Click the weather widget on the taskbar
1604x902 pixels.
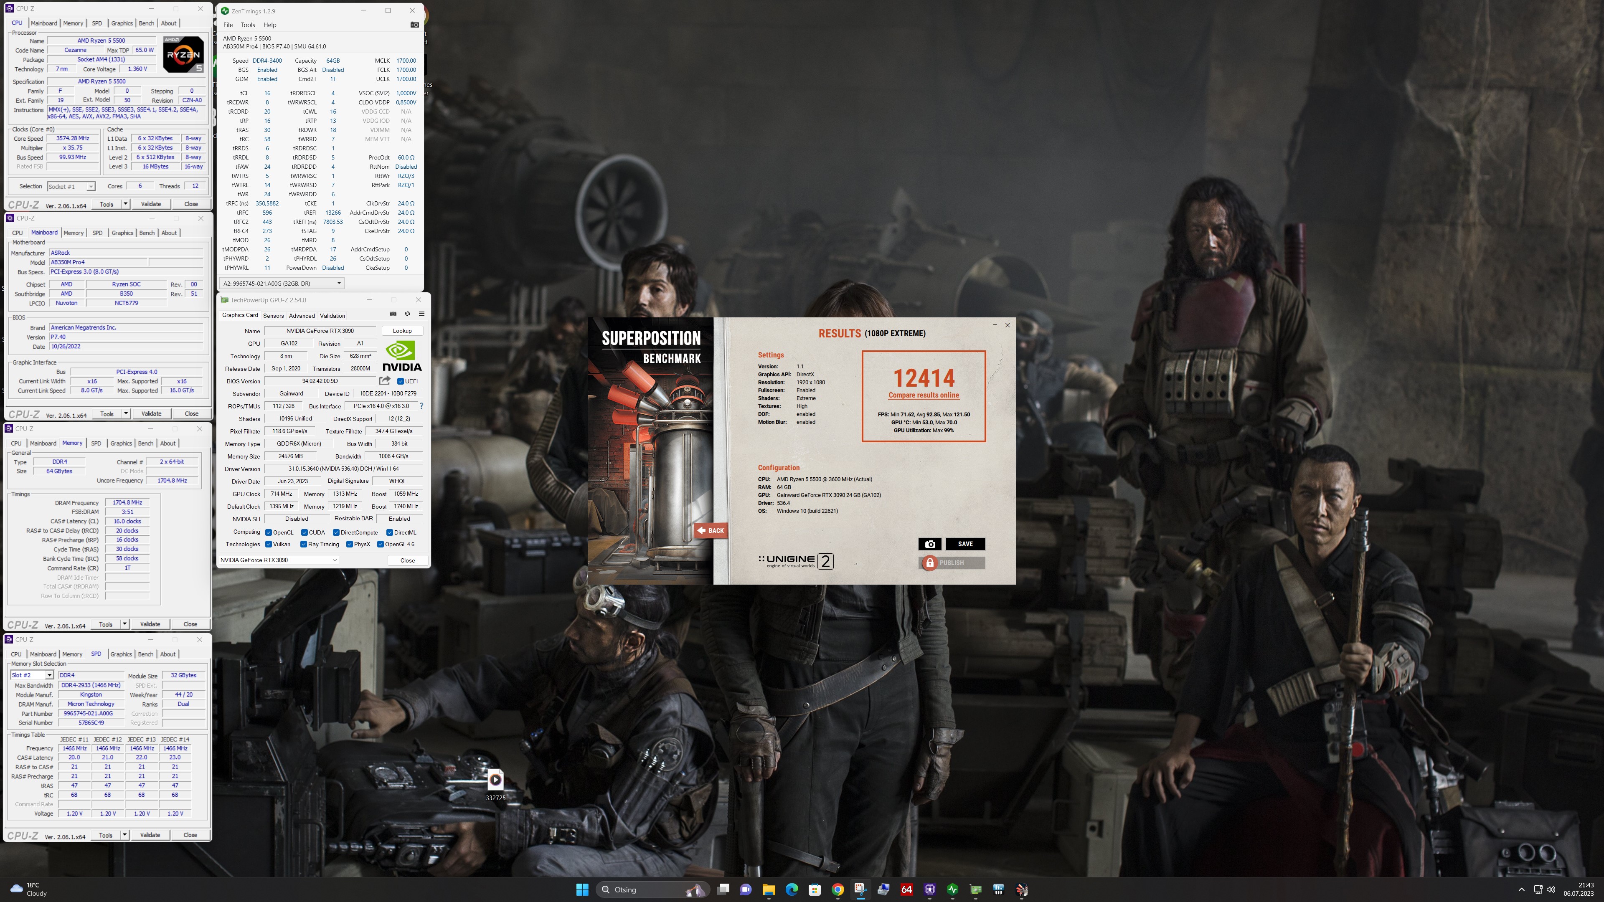[x=29, y=889]
